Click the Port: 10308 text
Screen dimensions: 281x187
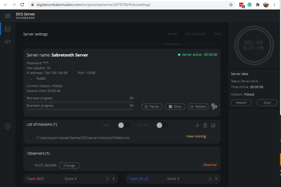tap(87, 73)
